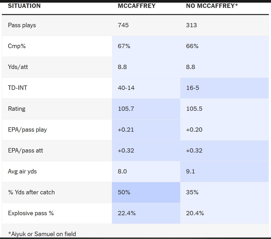Select the Pass plays row label

coord(22,25)
